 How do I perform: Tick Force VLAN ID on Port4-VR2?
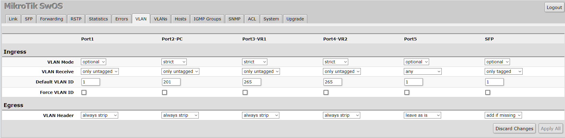click(326, 92)
